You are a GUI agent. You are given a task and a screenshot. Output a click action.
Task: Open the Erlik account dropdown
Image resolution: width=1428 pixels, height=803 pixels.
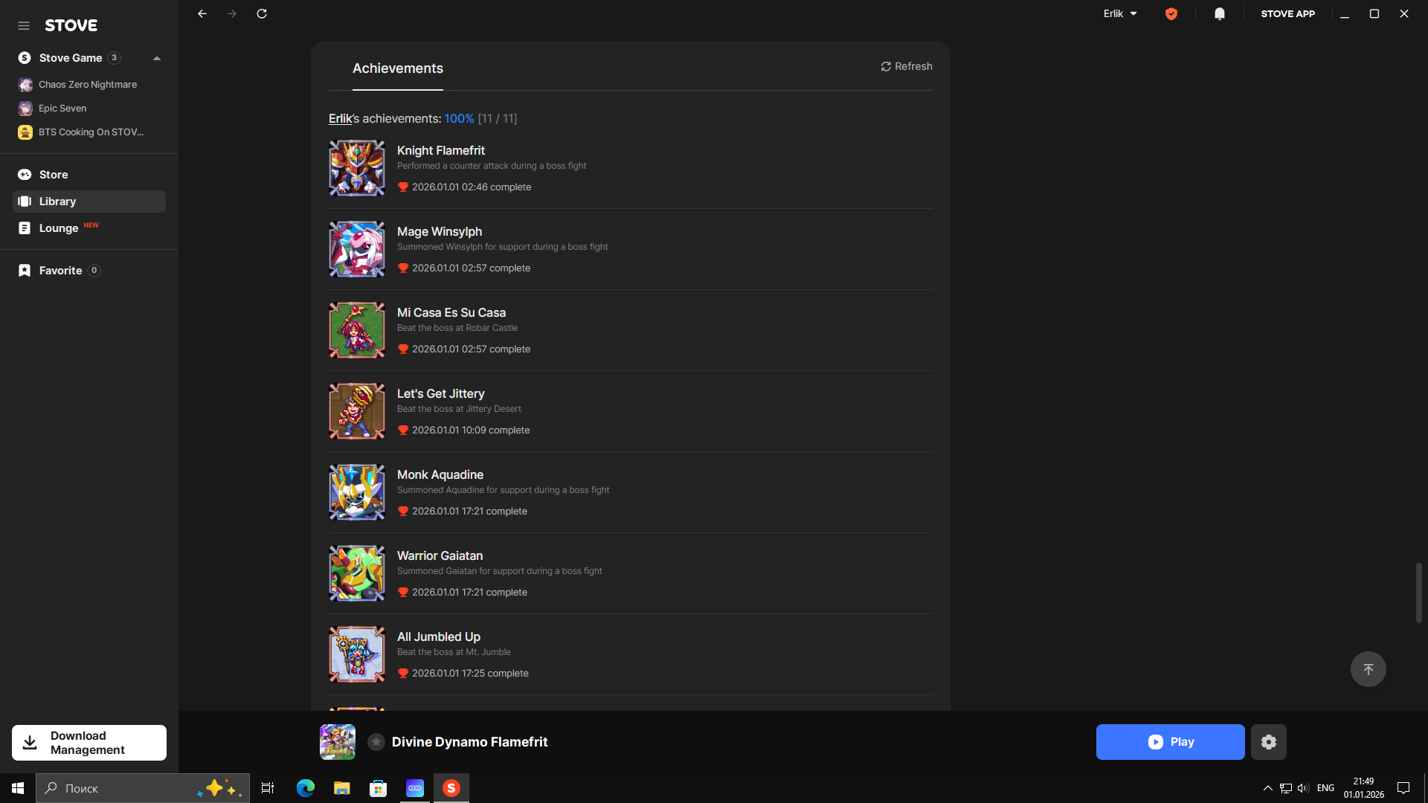1120,13
